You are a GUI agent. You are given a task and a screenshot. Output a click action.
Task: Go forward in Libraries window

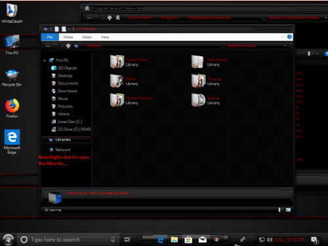click(55, 46)
